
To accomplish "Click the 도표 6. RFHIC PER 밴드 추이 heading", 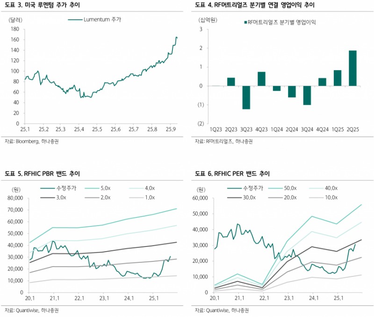I will [x=232, y=174].
